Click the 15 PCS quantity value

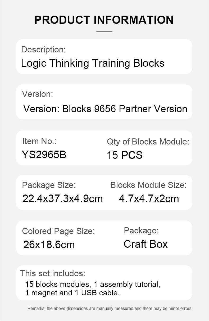(125, 155)
